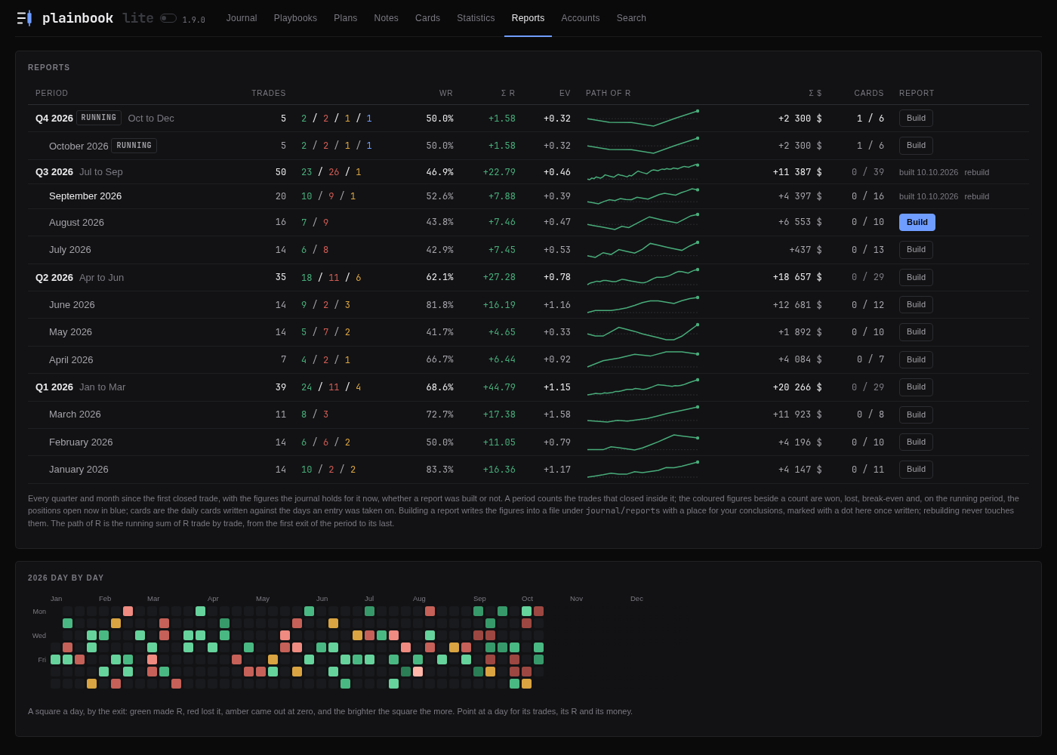This screenshot has width=1057, height=755.
Task: Click the PATH OF R column header
Action: (609, 94)
